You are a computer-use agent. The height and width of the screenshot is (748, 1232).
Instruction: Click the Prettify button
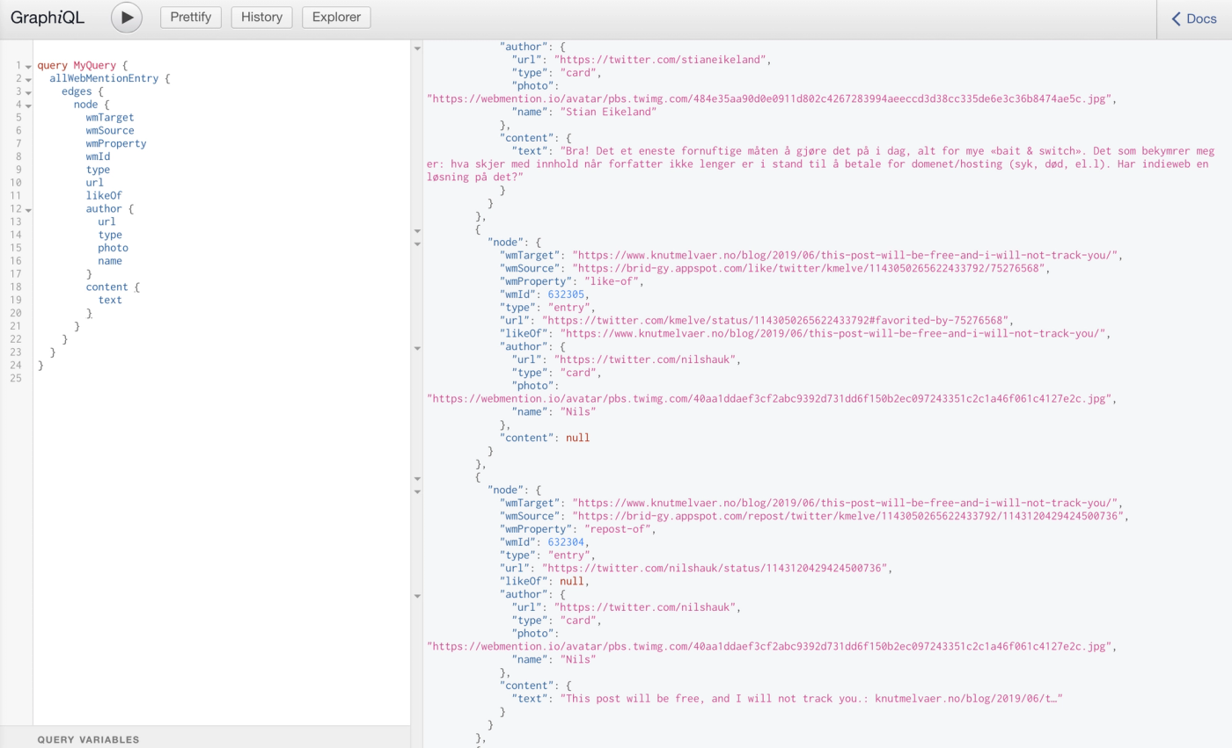(x=190, y=17)
